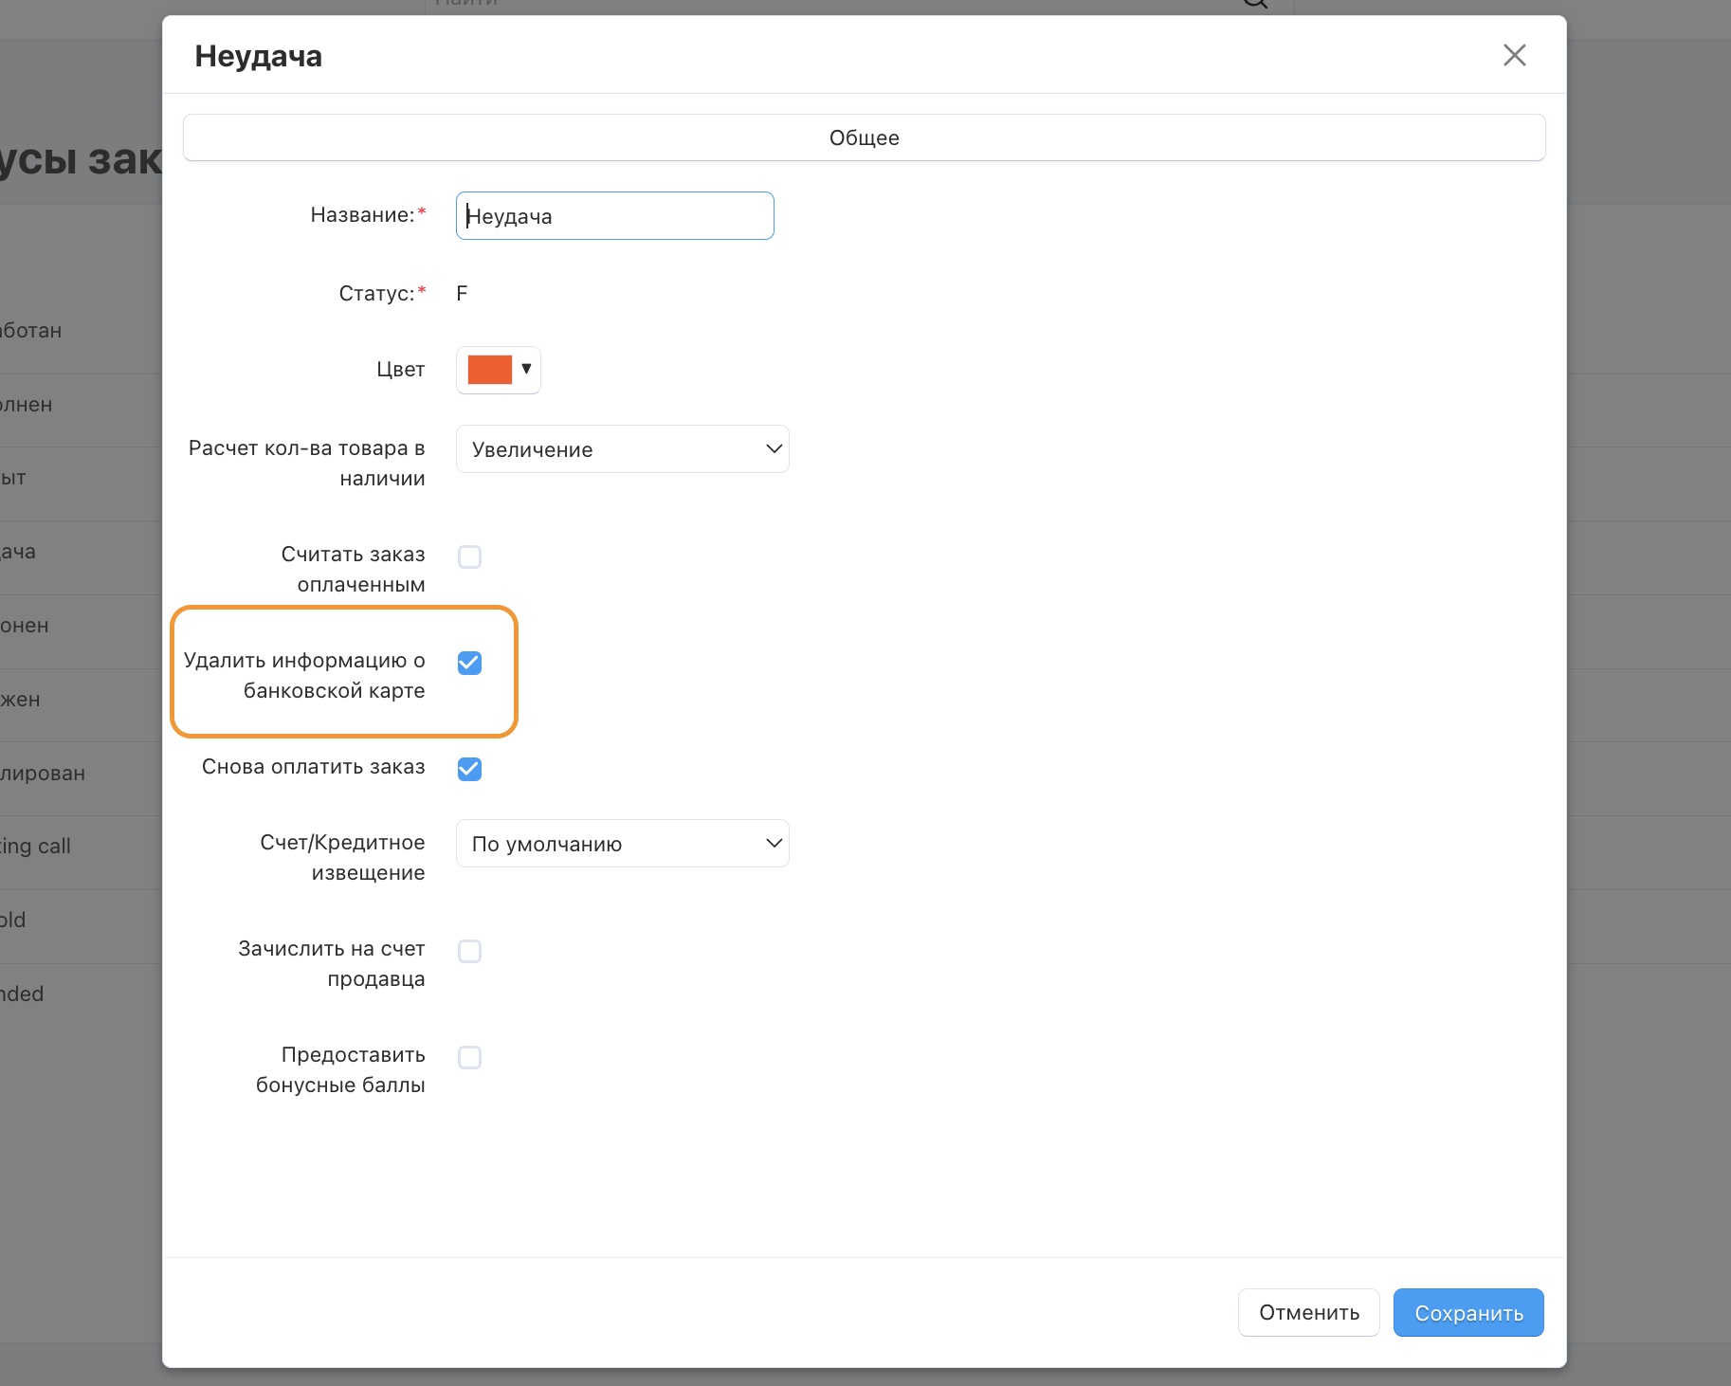Select the background row ending in "ing call"
Screen dimensions: 1731x1386
[38, 847]
